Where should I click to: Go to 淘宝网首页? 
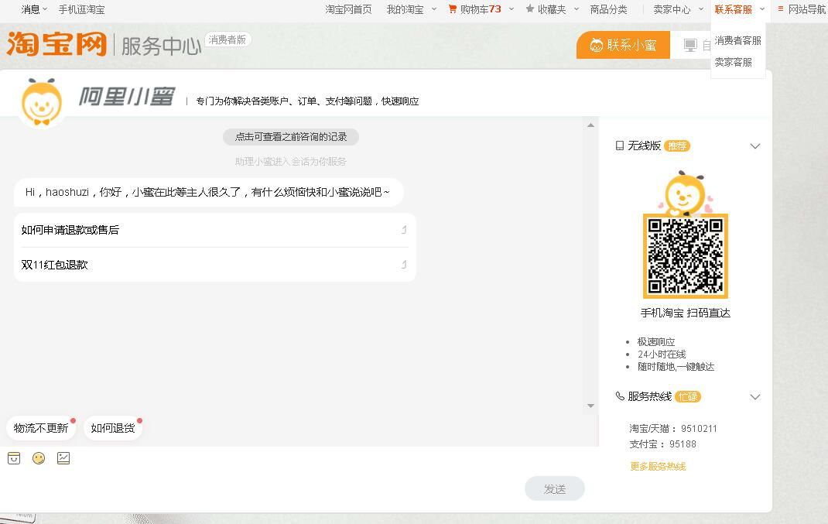click(348, 9)
